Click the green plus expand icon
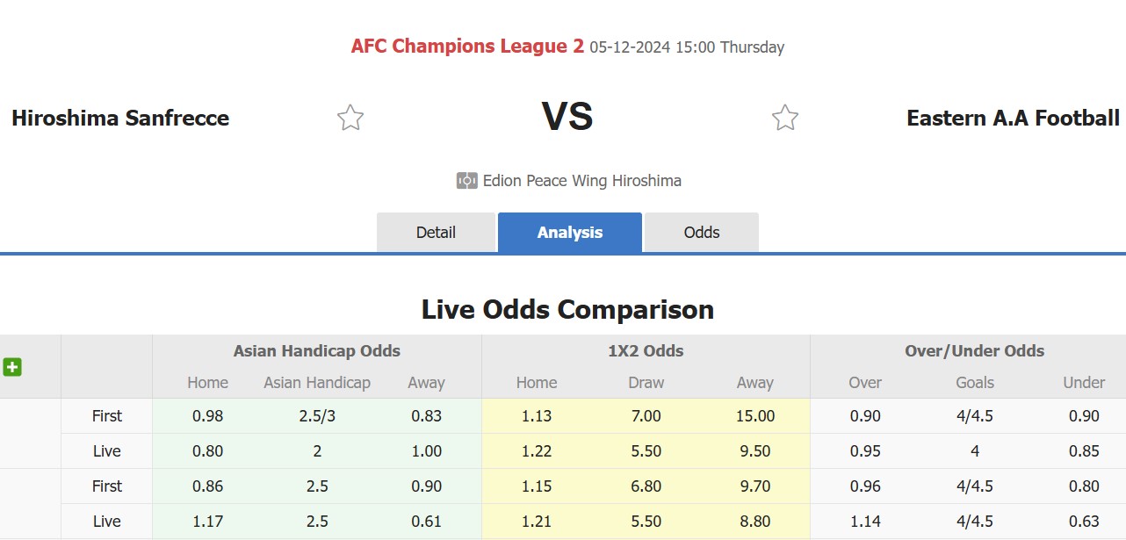The width and height of the screenshot is (1126, 540). pos(12,367)
